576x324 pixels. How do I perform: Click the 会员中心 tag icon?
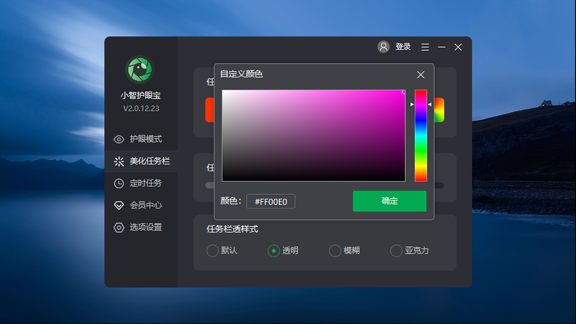point(119,205)
